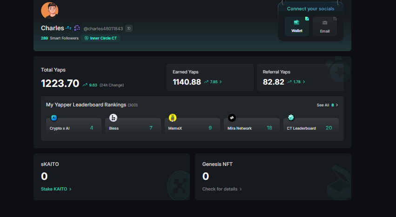Screen dimensions: 396x217
Task: Click the sKAITO heading
Action: (50, 164)
